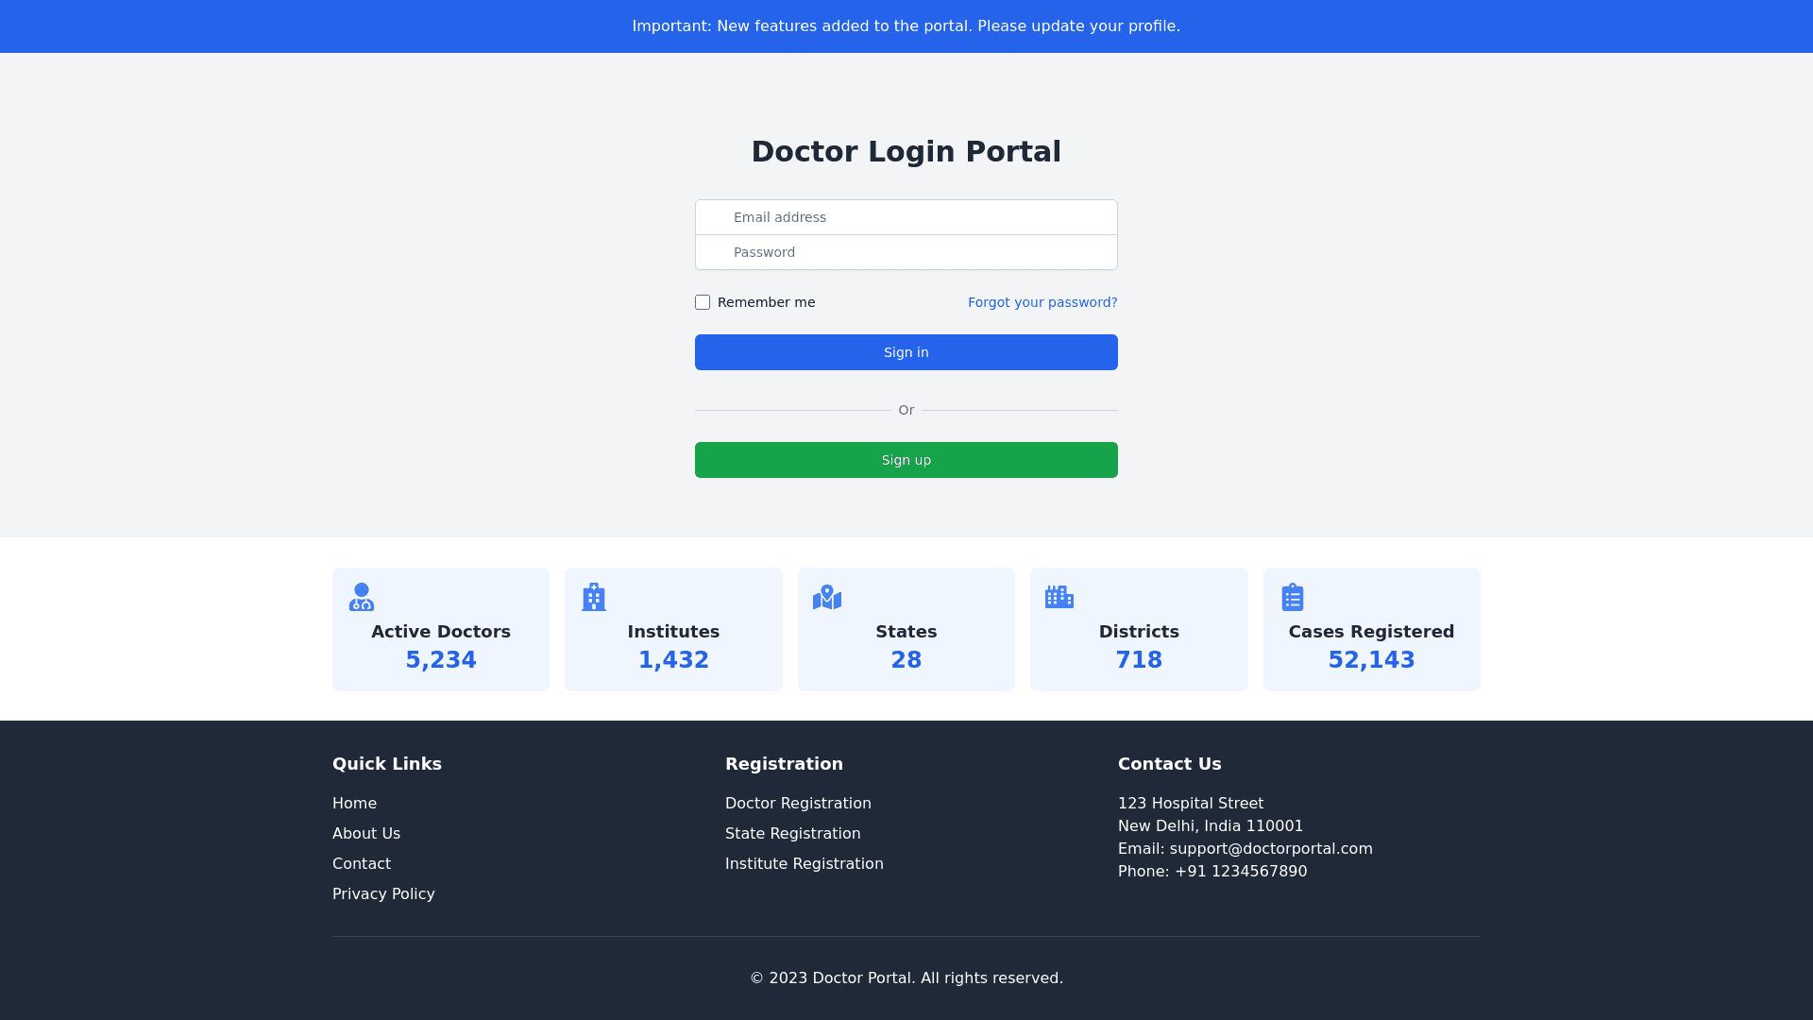Click the Institutes hospital building icon
The height and width of the screenshot is (1020, 1813).
(x=594, y=597)
